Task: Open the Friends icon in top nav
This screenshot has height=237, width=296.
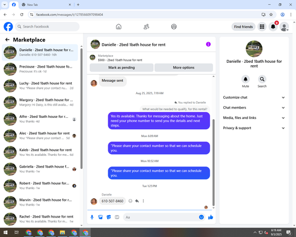Action: (x=146, y=27)
